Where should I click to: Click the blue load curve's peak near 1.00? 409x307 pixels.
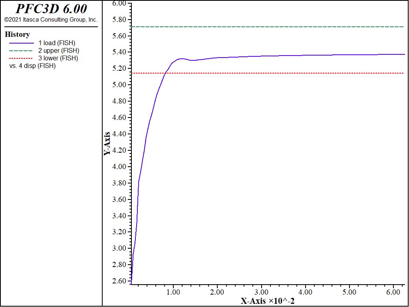[x=181, y=59]
